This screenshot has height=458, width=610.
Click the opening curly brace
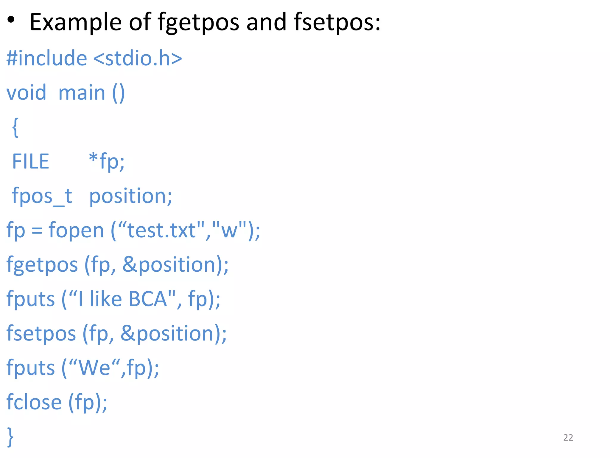coord(15,127)
